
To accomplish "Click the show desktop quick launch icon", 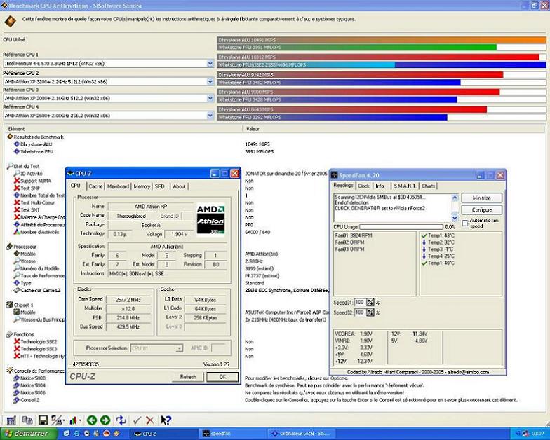I will pyautogui.click(x=67, y=434).
